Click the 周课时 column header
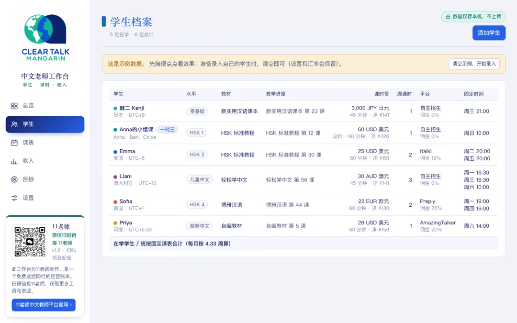The width and height of the screenshot is (517, 323). click(404, 94)
